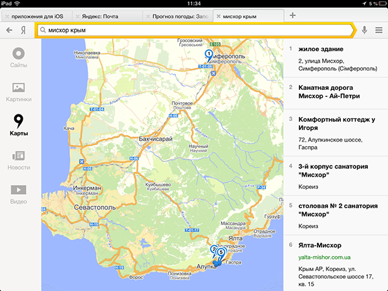This screenshot has width=388, height=291.
Task: Open the hamburger menu icon
Action: click(x=378, y=30)
